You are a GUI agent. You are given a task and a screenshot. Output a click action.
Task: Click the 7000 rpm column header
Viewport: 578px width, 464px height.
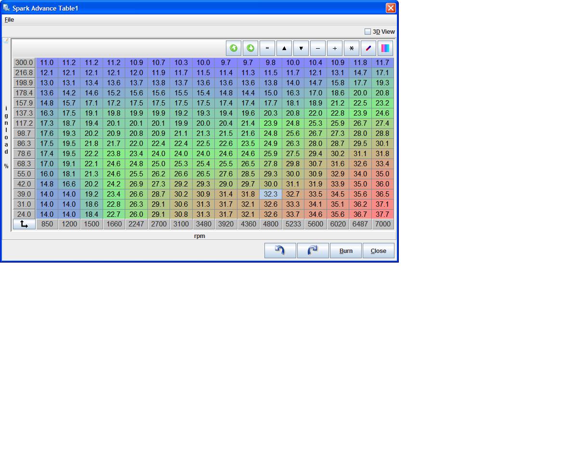tap(382, 224)
